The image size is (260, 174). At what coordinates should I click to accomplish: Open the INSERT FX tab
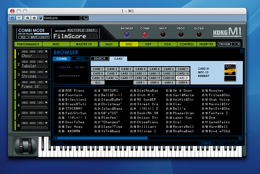[x=206, y=44]
